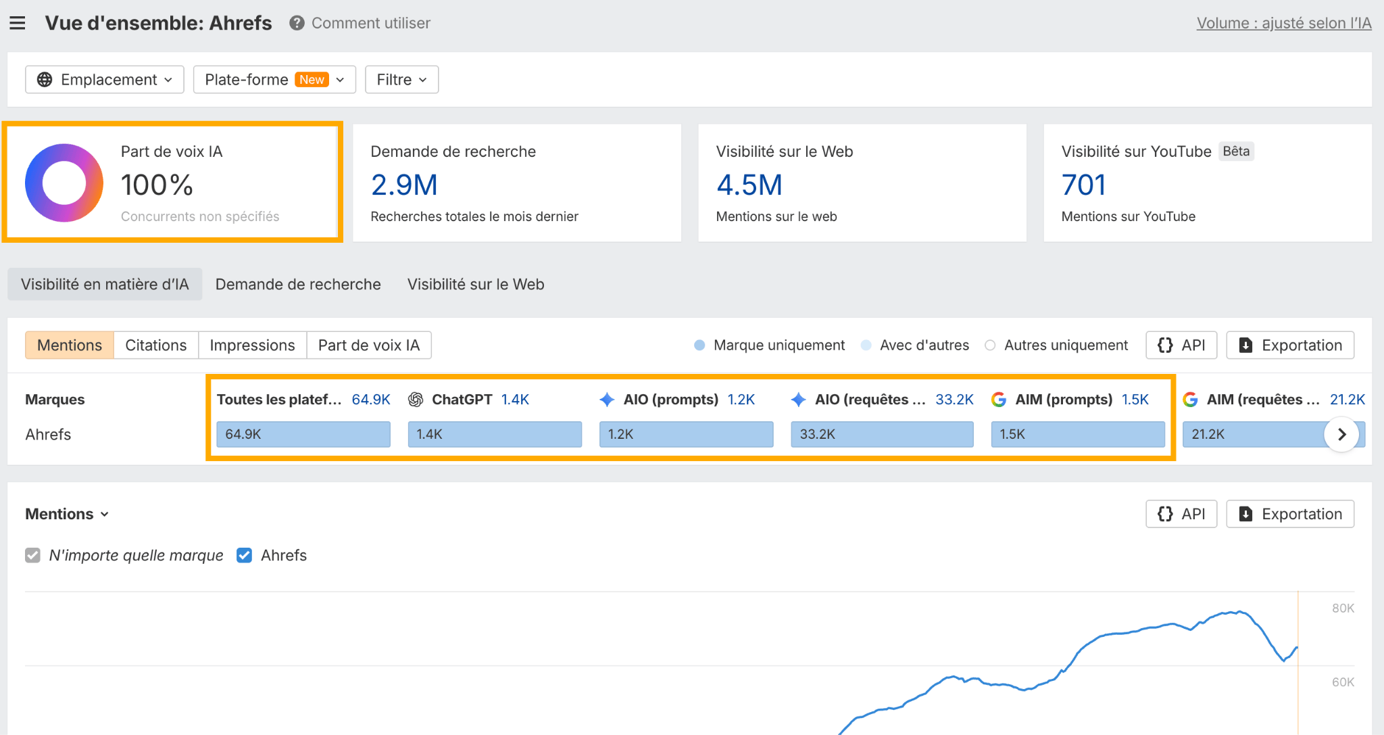Click the 701 YouTube mentions value
Viewport: 1384px width, 735px height.
1083,185
